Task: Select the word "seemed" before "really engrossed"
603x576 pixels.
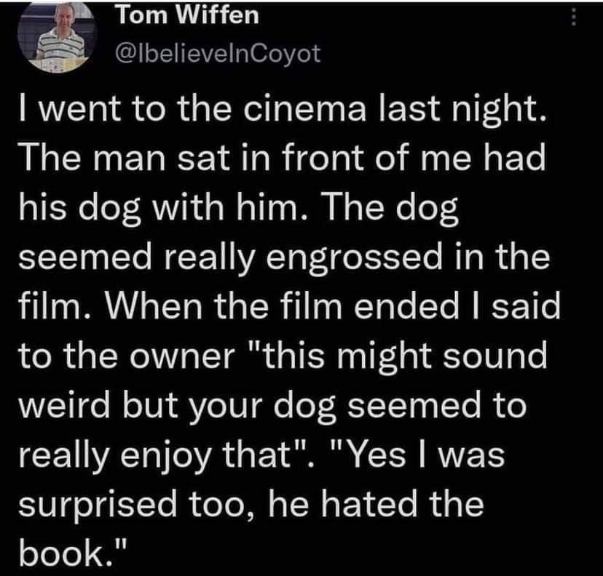Action: point(85,258)
